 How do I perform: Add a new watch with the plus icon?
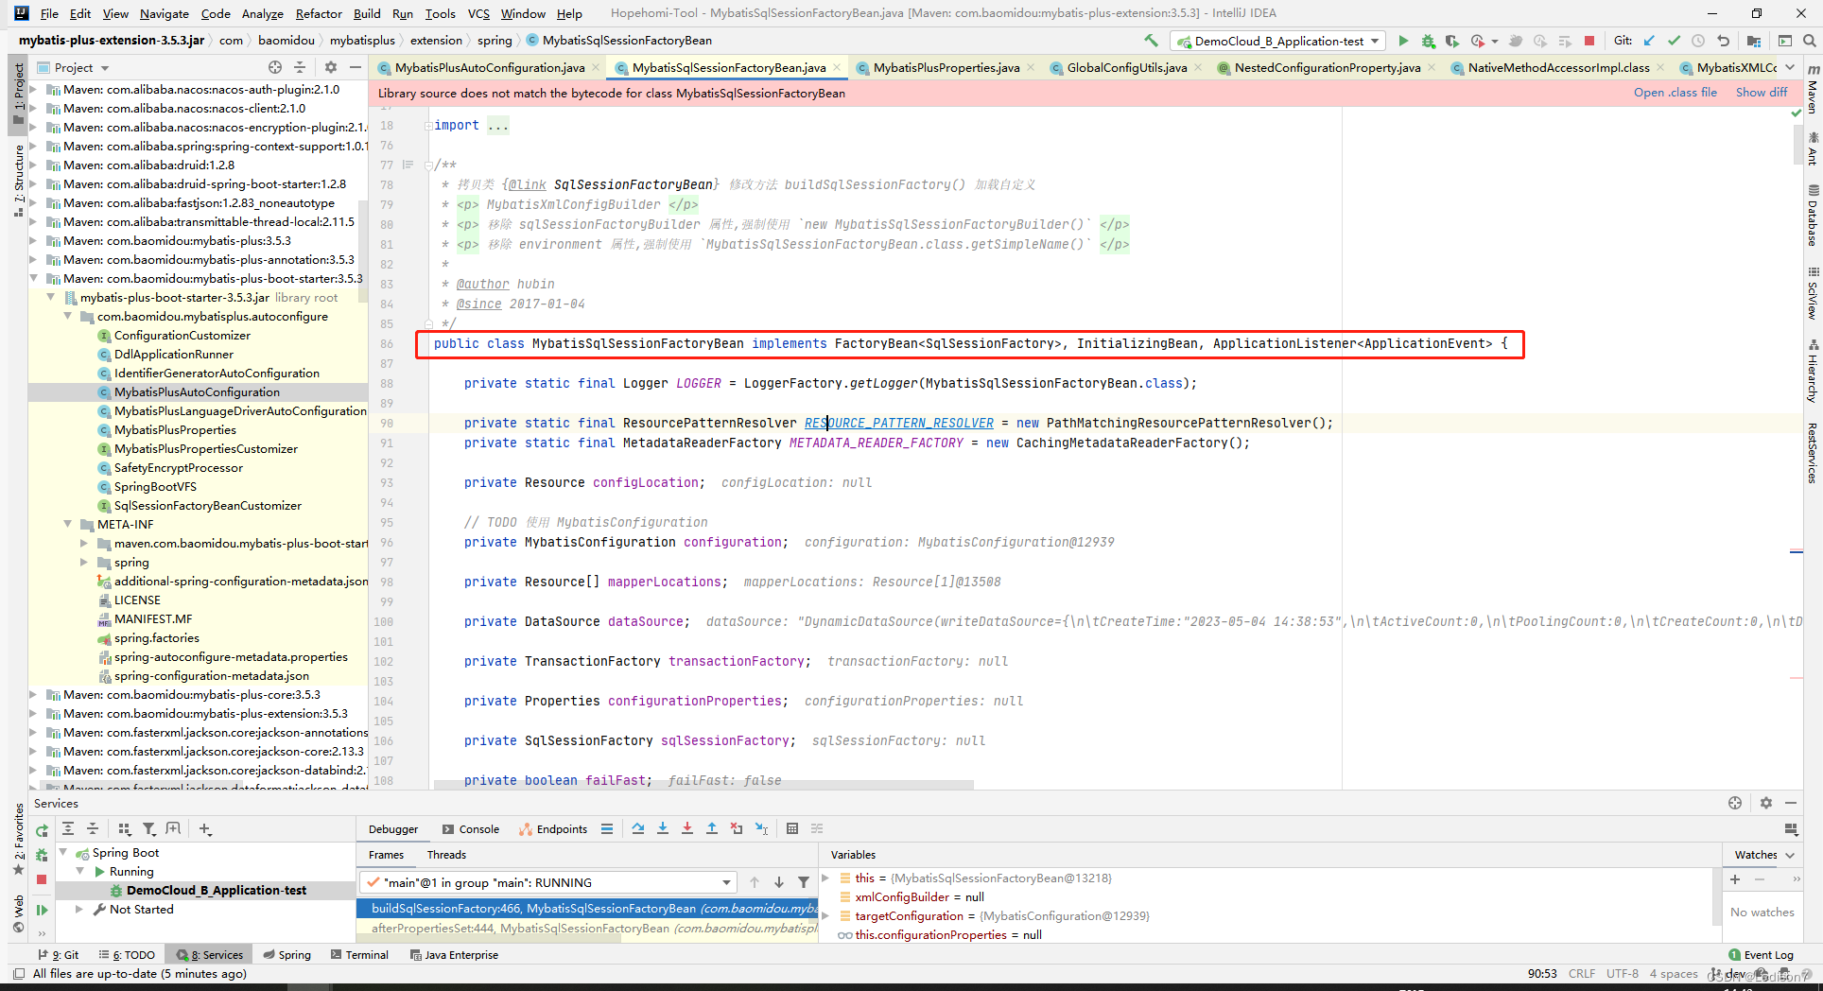pos(1735,879)
